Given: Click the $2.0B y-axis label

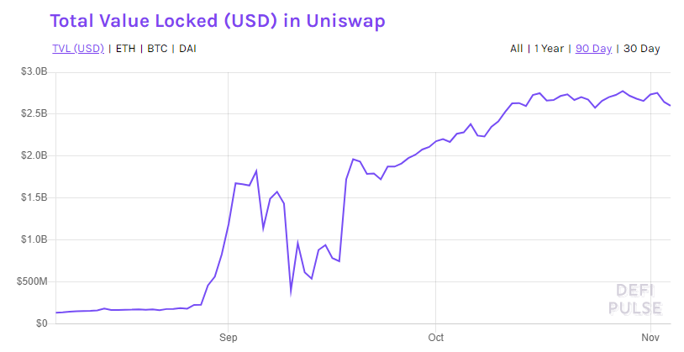Looking at the screenshot, I should coord(34,155).
